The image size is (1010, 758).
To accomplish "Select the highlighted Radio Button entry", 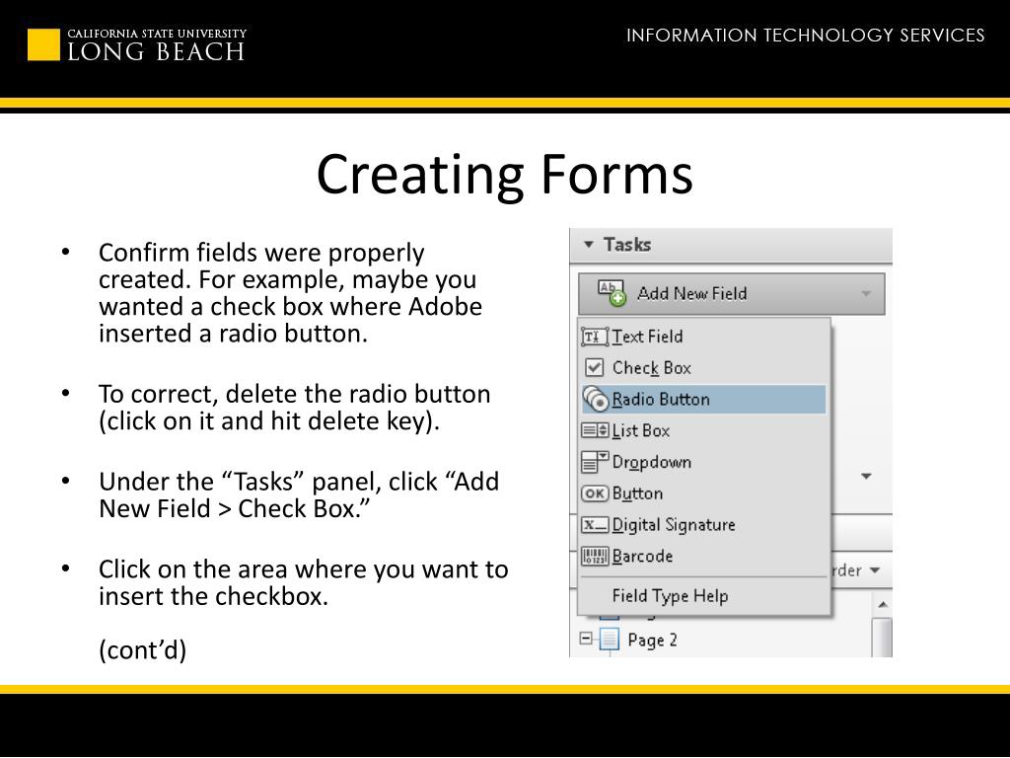I will pyautogui.click(x=703, y=399).
